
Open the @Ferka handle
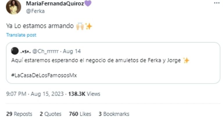(x=35, y=11)
